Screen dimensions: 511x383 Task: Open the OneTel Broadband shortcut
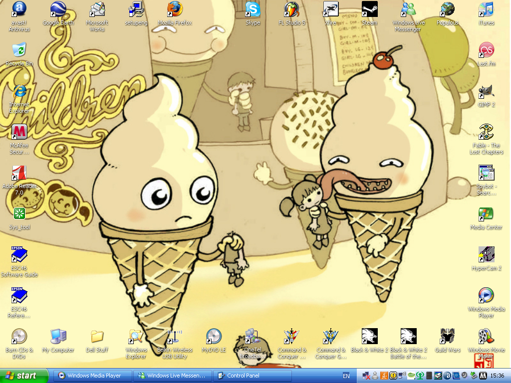pos(253,344)
